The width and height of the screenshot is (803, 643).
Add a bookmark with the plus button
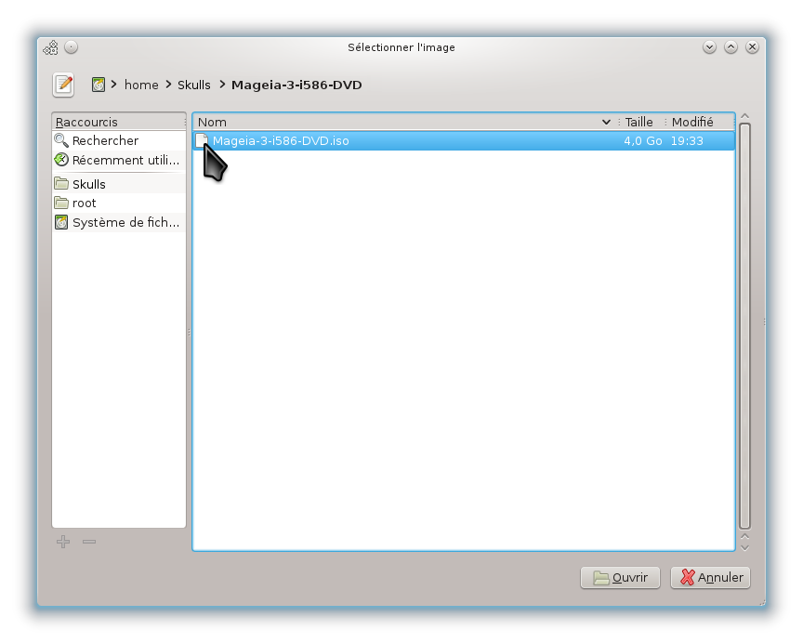coord(63,542)
